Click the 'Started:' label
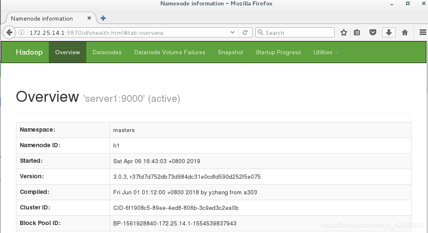 click(x=31, y=161)
